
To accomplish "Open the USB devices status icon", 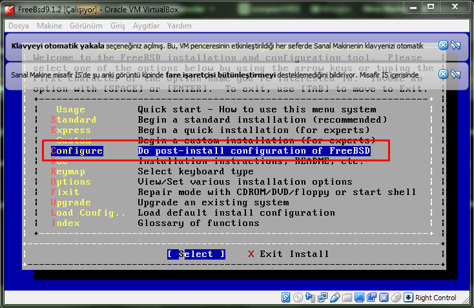I will coord(335,298).
